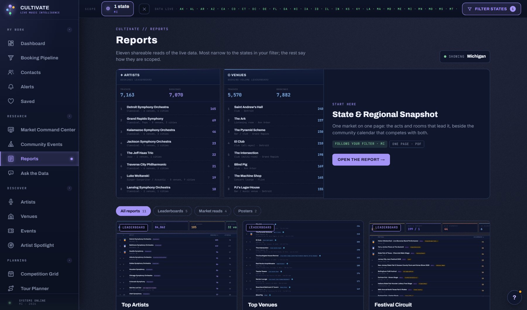Open the Artist Spotlight target icon
The height and width of the screenshot is (310, 527).
[x=11, y=245]
